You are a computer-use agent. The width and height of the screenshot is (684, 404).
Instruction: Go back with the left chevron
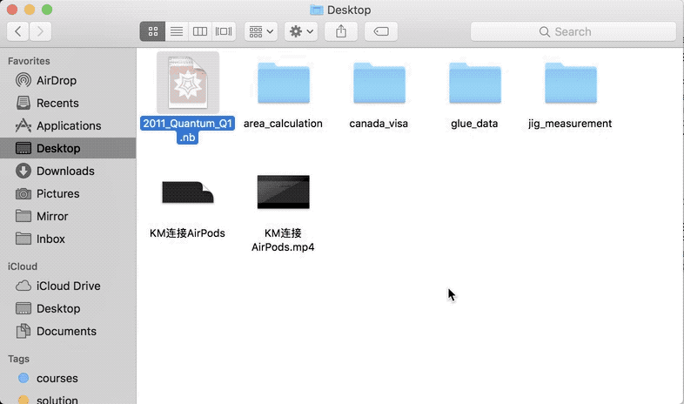[18, 31]
